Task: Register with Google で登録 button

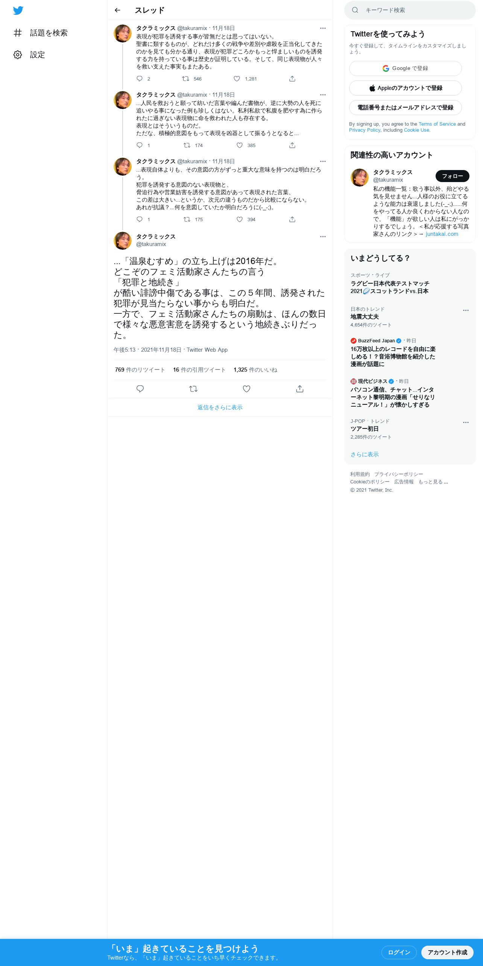Action: [405, 68]
